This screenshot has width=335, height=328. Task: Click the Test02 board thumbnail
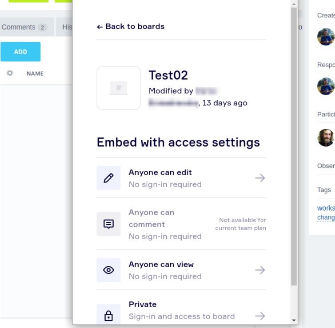(x=119, y=88)
